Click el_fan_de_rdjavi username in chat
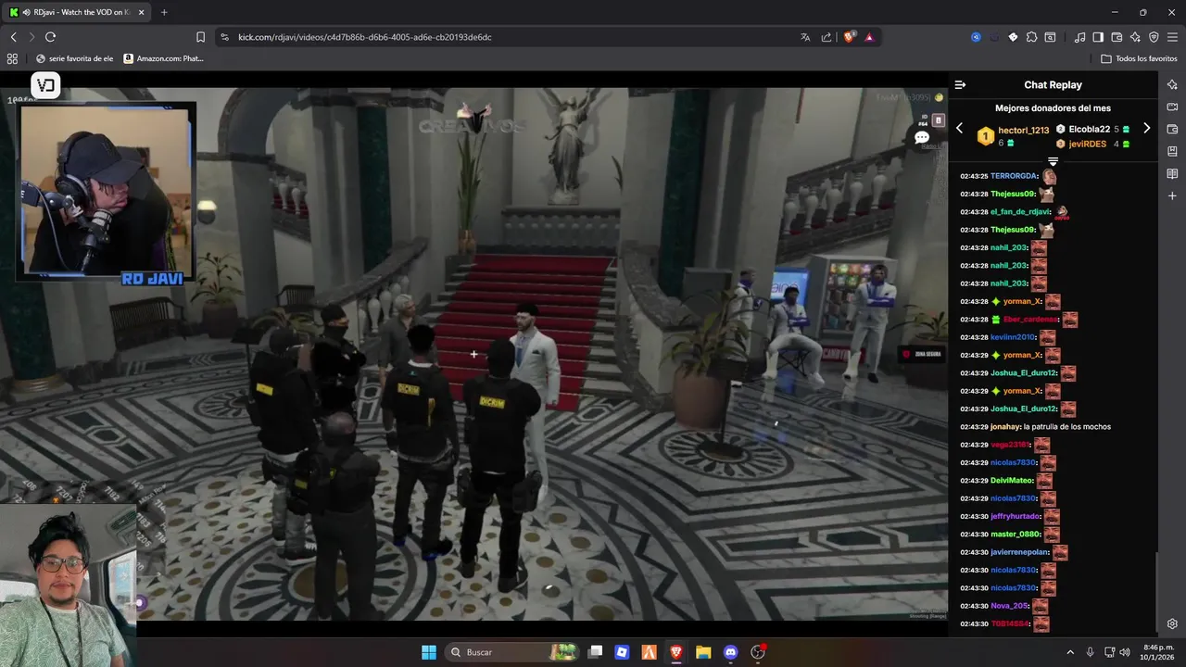This screenshot has width=1186, height=667. pos(1020,212)
